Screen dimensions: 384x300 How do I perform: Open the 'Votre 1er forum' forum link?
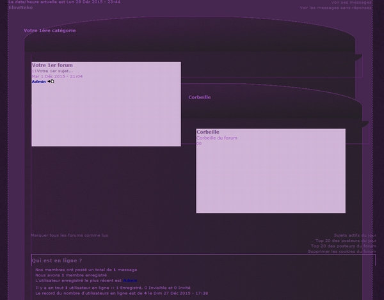coord(52,65)
